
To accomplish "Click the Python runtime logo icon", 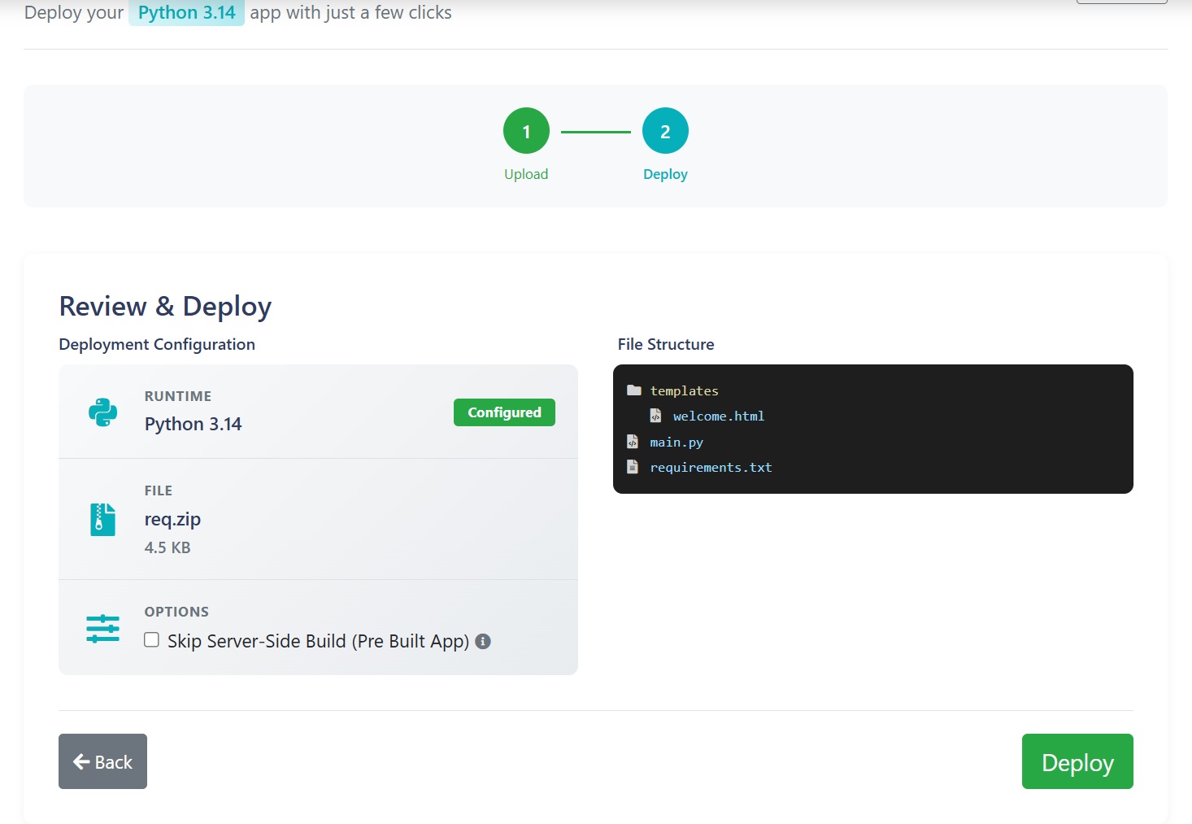I will coord(102,412).
